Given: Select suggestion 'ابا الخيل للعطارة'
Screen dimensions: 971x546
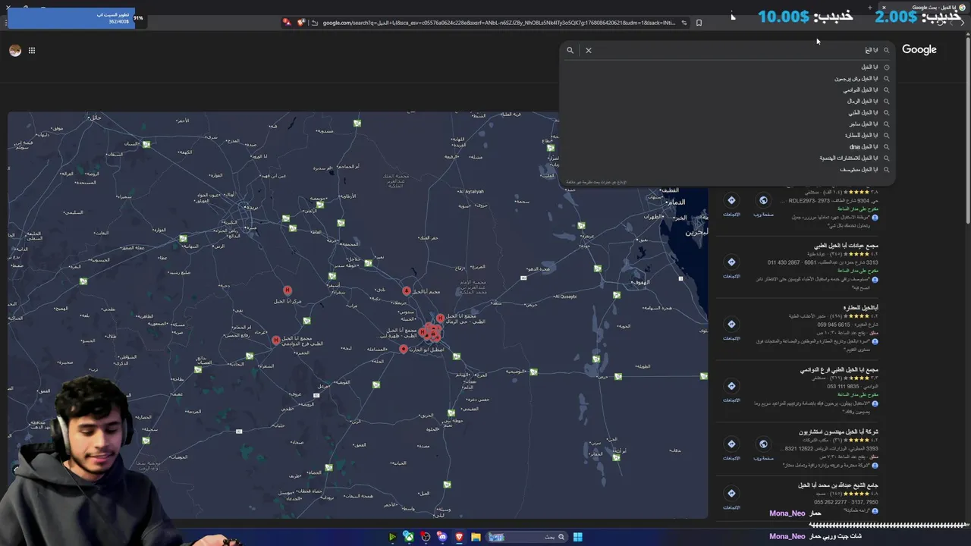Looking at the screenshot, I should [728, 135].
